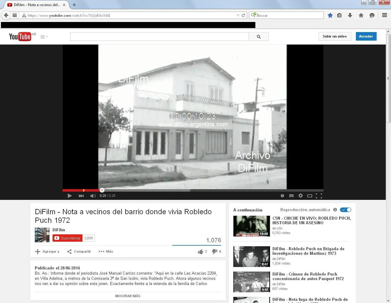Open Robledo Puch en Brigada title link

point(308,251)
